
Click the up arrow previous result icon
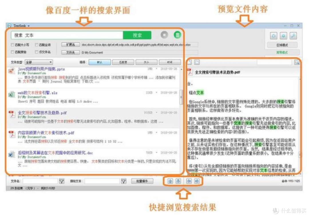(170, 181)
